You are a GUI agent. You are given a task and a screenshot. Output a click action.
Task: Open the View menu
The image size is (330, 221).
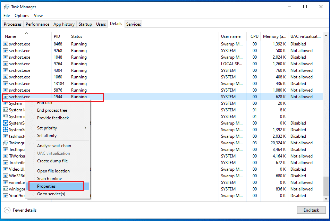coord(38,16)
